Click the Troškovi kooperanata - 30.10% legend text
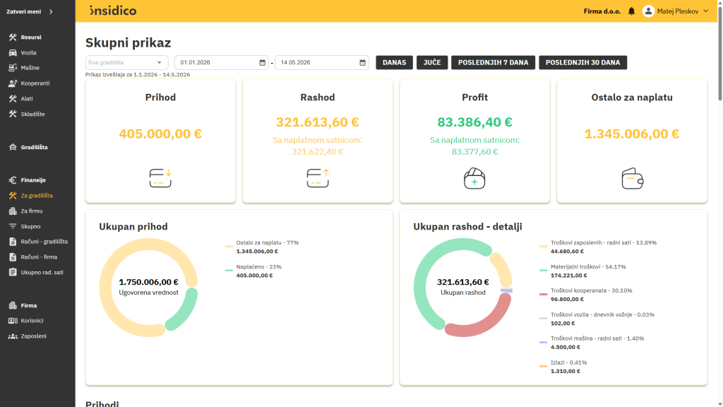 point(591,290)
